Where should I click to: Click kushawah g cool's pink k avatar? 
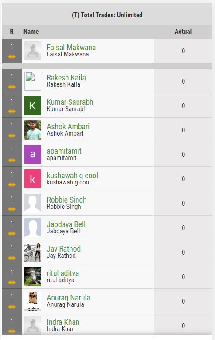click(x=33, y=179)
